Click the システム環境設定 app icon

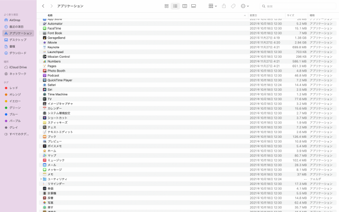pos(44,113)
